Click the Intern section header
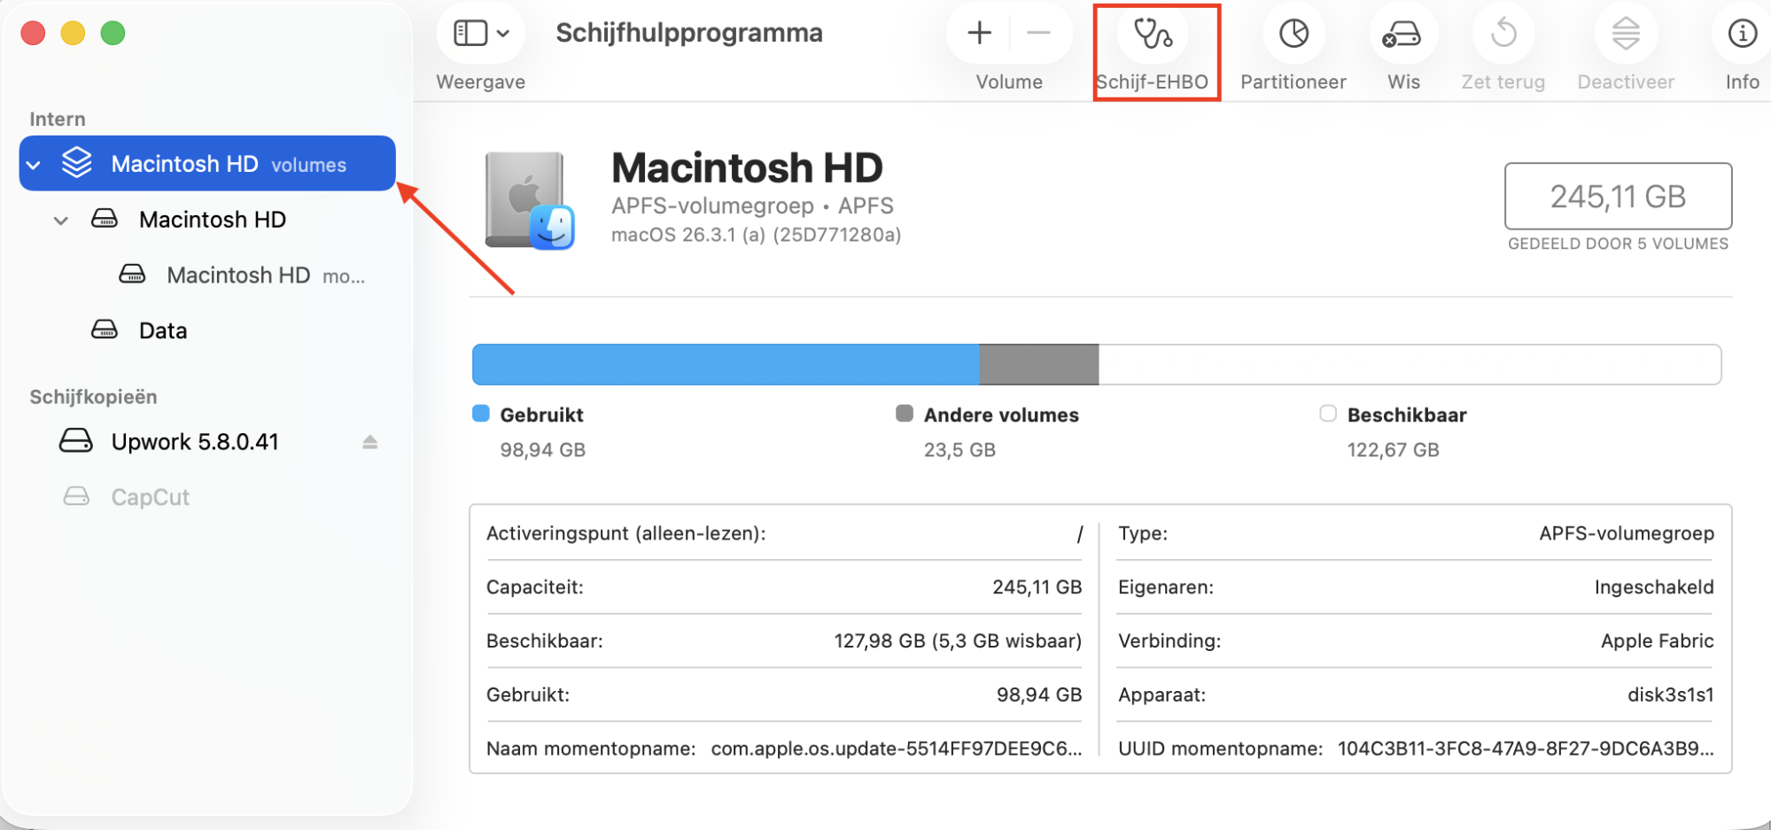Screen dimensions: 1771x830 58,119
